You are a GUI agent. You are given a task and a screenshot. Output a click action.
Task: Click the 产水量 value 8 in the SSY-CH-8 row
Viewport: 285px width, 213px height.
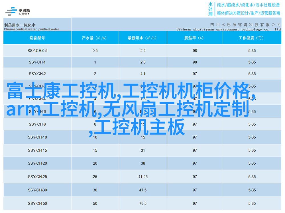pos(95,124)
